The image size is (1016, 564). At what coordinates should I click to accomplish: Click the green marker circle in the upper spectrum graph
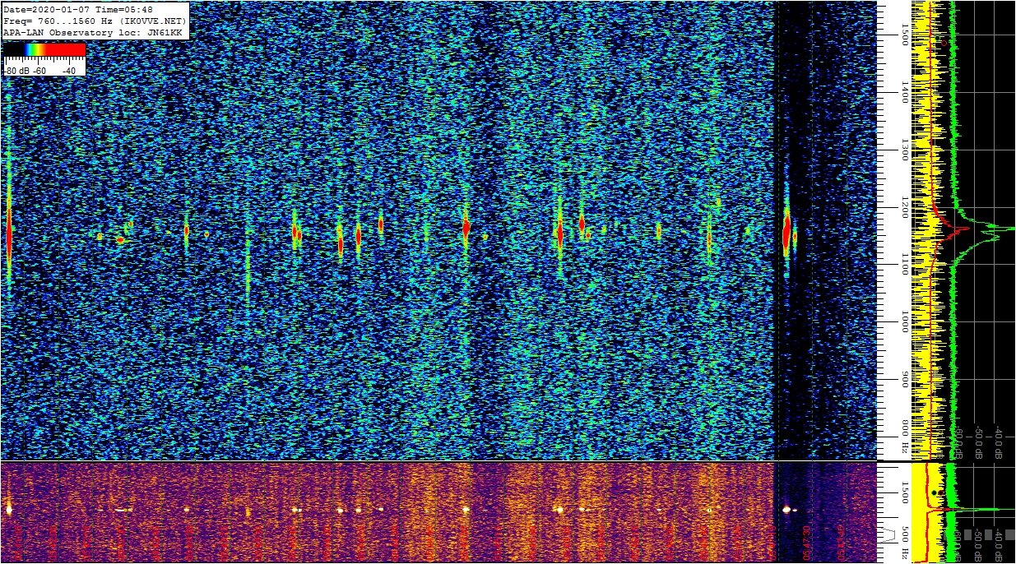point(937,38)
